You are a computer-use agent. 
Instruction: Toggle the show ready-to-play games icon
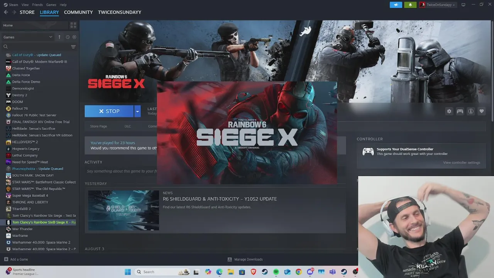point(74,37)
